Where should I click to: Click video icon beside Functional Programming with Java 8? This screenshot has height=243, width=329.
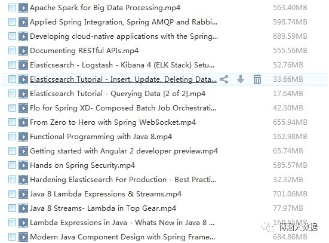[23, 137]
